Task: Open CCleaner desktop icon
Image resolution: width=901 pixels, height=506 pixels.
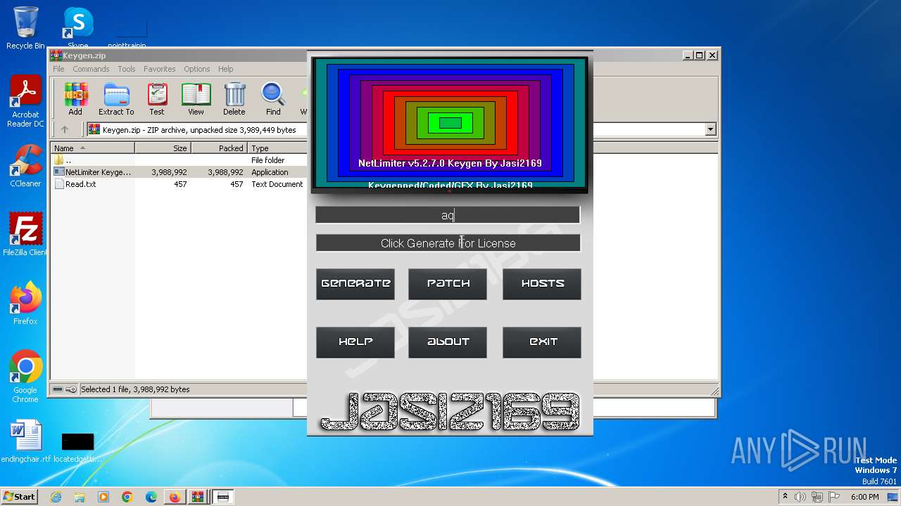Action: tap(25, 166)
